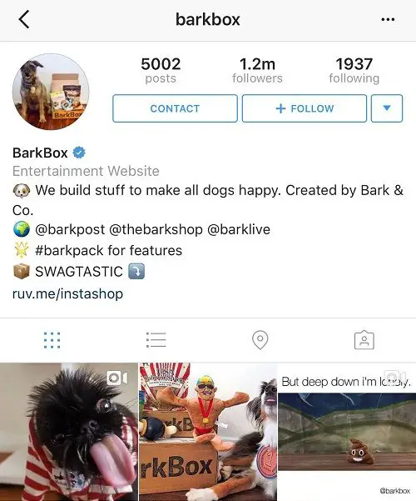416x501 pixels.
Task: Switch to the grid view tab
Action: (52, 339)
